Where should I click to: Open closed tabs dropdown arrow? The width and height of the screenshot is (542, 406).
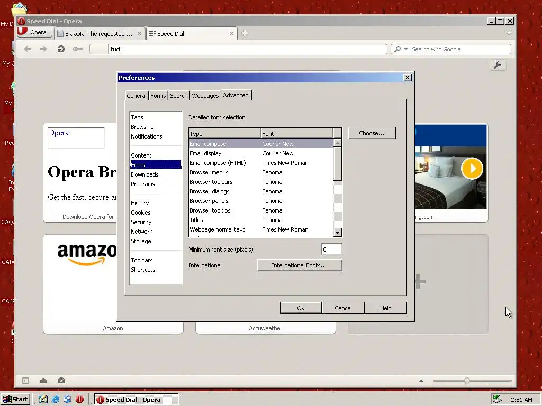509,33
